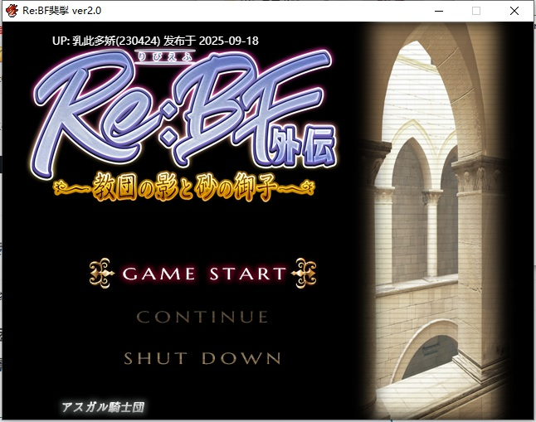Start a new game via GAME START
The height and width of the screenshot is (422, 536).
(204, 274)
